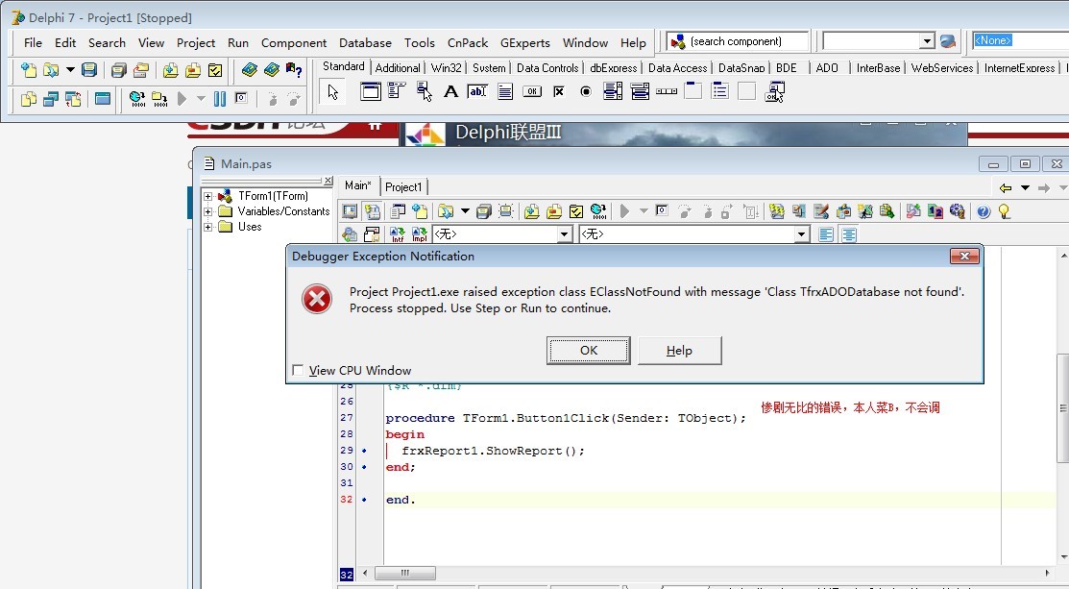Click the New Items icon in main toolbar
1069x589 pixels.
(x=29, y=70)
